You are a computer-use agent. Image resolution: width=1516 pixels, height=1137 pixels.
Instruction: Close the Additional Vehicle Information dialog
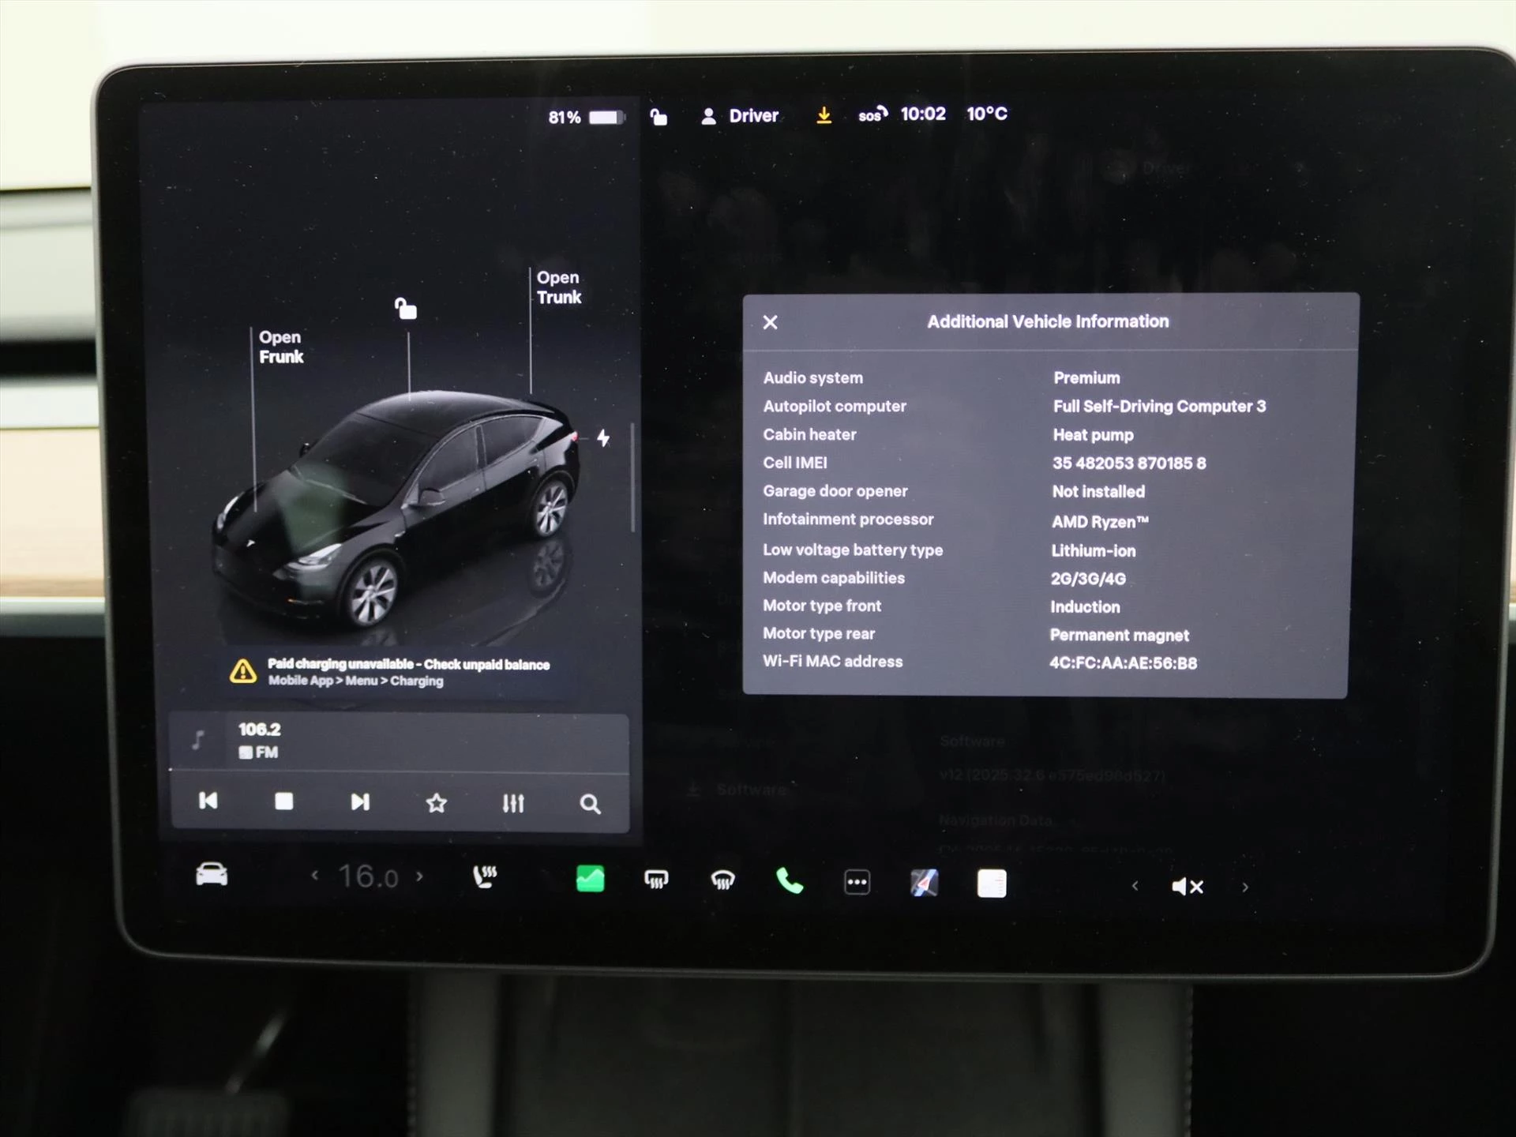click(x=771, y=322)
